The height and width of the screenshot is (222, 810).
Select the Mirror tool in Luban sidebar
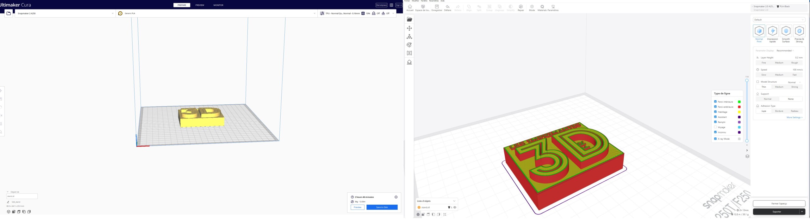point(409,53)
